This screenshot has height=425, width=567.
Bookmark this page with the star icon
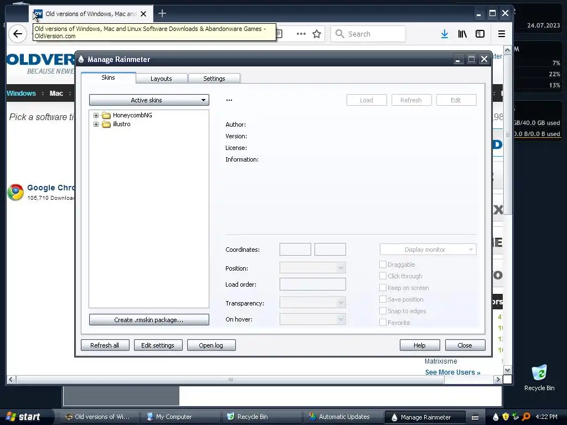click(317, 34)
